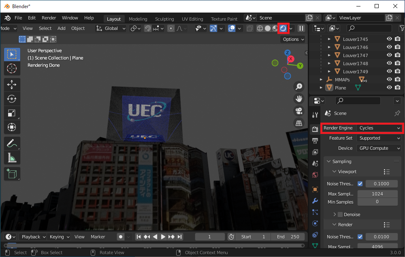Viewport: 405px width, 257px height.
Task: Open the Add menu in viewport
Action: pos(61,28)
